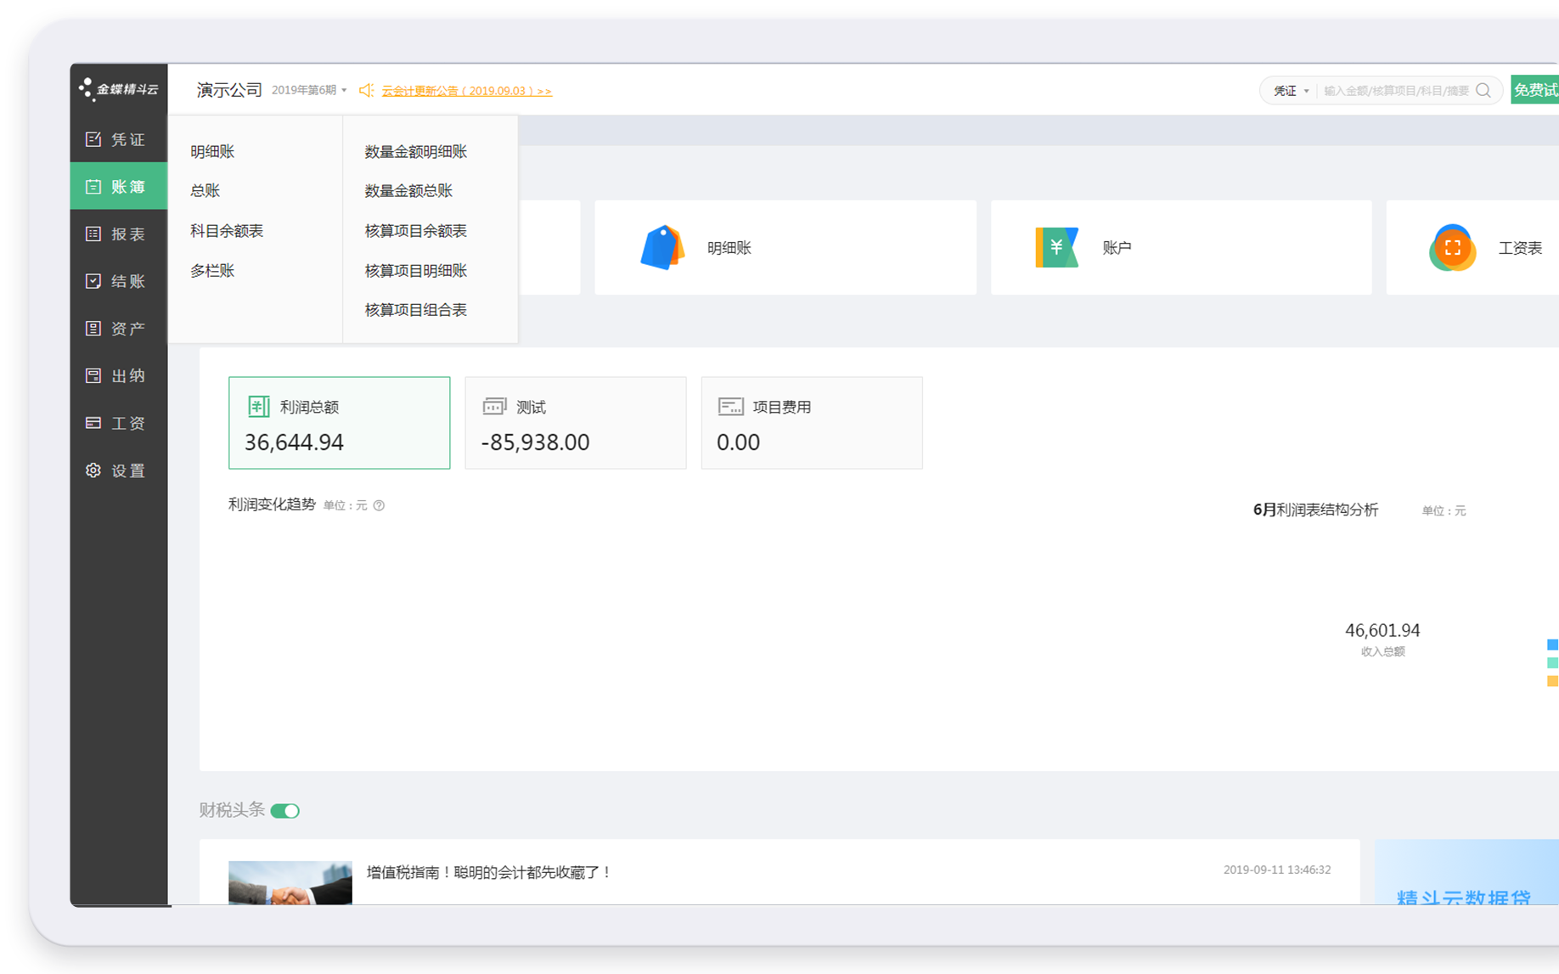Image resolution: width=1559 pixels, height=974 pixels.
Task: Select the 资产 assets sidebar icon
Action: pyautogui.click(x=93, y=329)
